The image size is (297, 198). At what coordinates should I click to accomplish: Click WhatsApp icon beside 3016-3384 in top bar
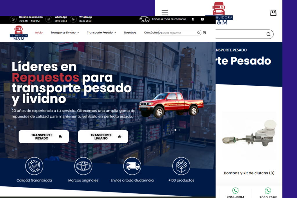click(x=49, y=19)
